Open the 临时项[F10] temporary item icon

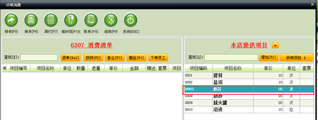(71, 20)
